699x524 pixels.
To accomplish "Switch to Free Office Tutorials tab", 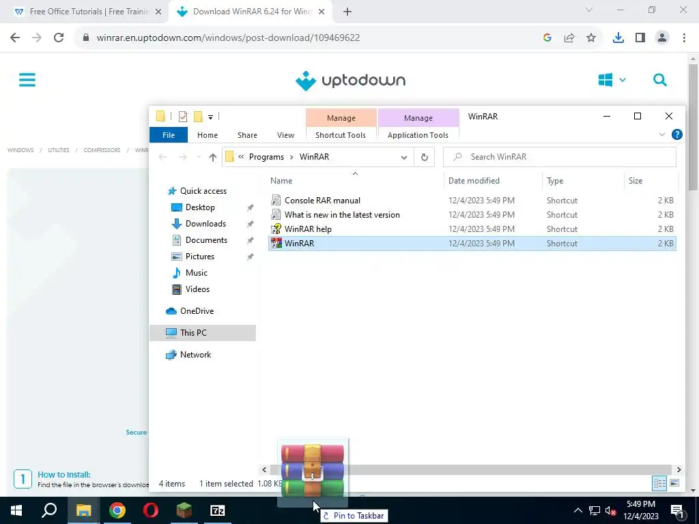I will point(88,12).
